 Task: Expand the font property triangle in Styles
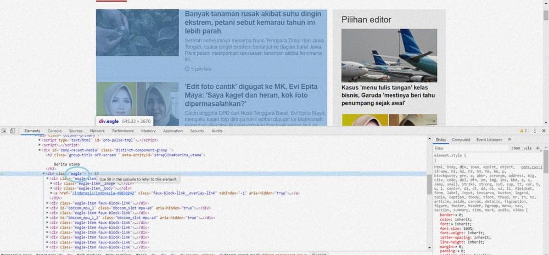pos(452,224)
